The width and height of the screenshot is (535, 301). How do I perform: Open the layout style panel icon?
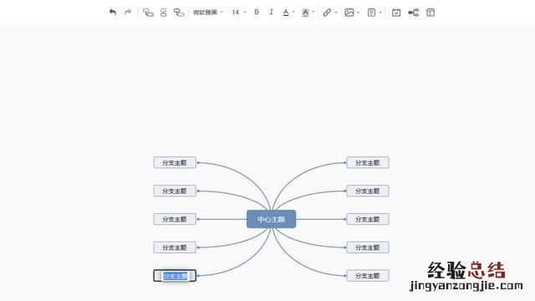(x=431, y=13)
